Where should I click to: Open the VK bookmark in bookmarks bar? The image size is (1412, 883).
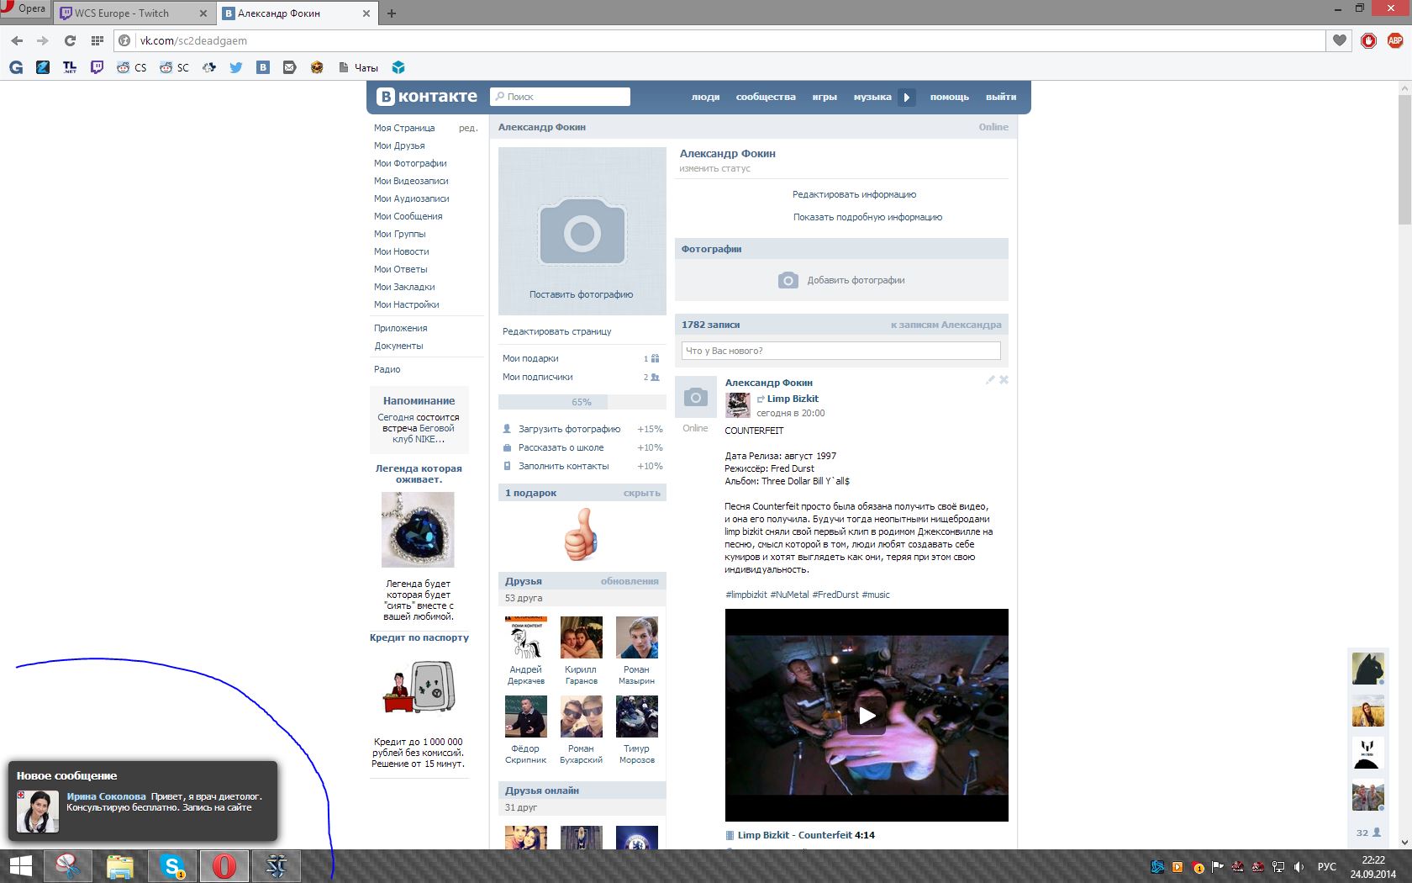263,67
